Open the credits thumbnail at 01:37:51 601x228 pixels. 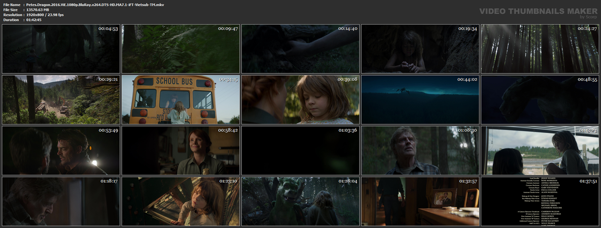[540, 201]
